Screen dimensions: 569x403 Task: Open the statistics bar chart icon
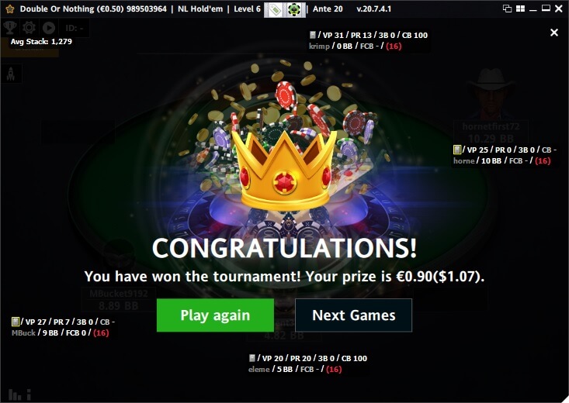click(19, 394)
